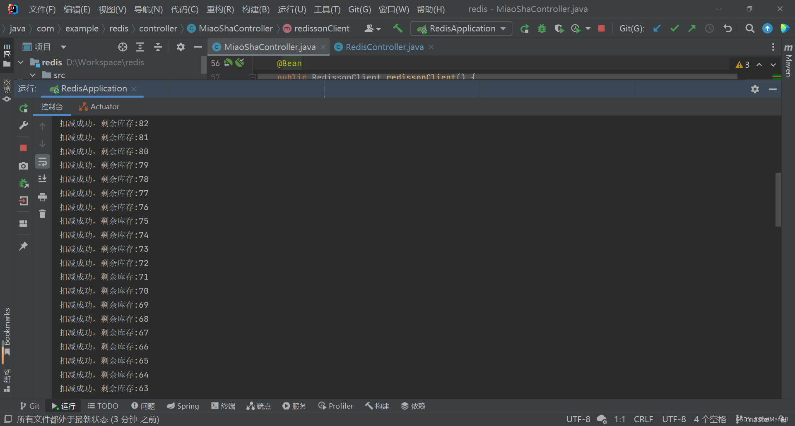Commit changes using the green checkmark
This screenshot has height=426, width=795.
(675, 29)
